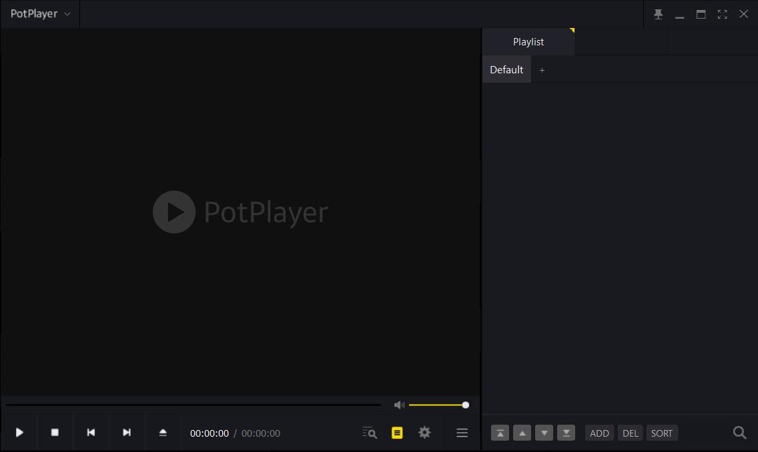Skip to the previous track
The width and height of the screenshot is (758, 452).
(91, 432)
